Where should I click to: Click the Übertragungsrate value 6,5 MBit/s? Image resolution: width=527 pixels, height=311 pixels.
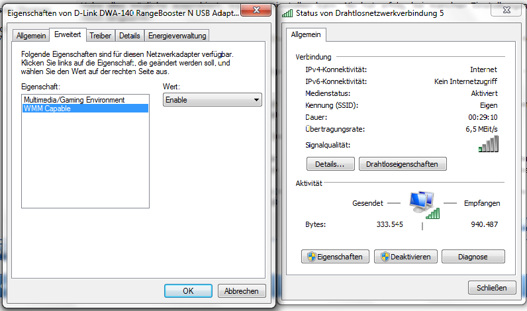[481, 129]
